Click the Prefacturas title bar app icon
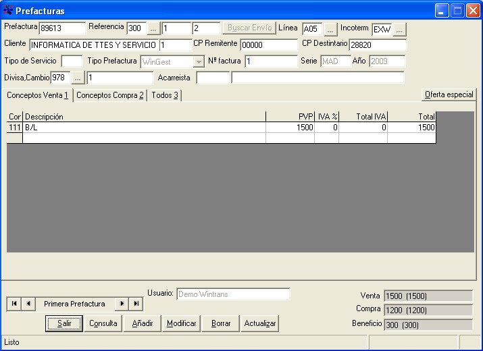Viewport: 483px width, 351px height. pyautogui.click(x=8, y=11)
